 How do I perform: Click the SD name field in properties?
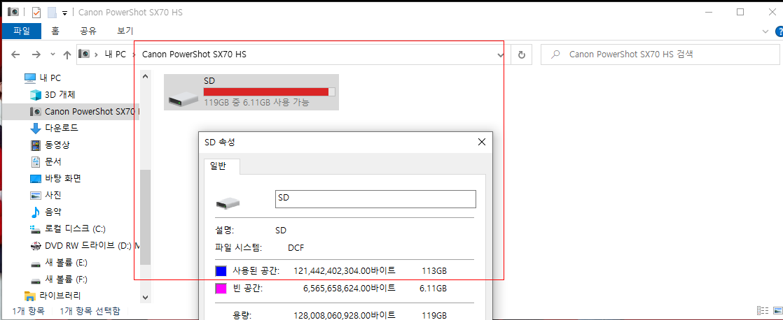tap(375, 198)
